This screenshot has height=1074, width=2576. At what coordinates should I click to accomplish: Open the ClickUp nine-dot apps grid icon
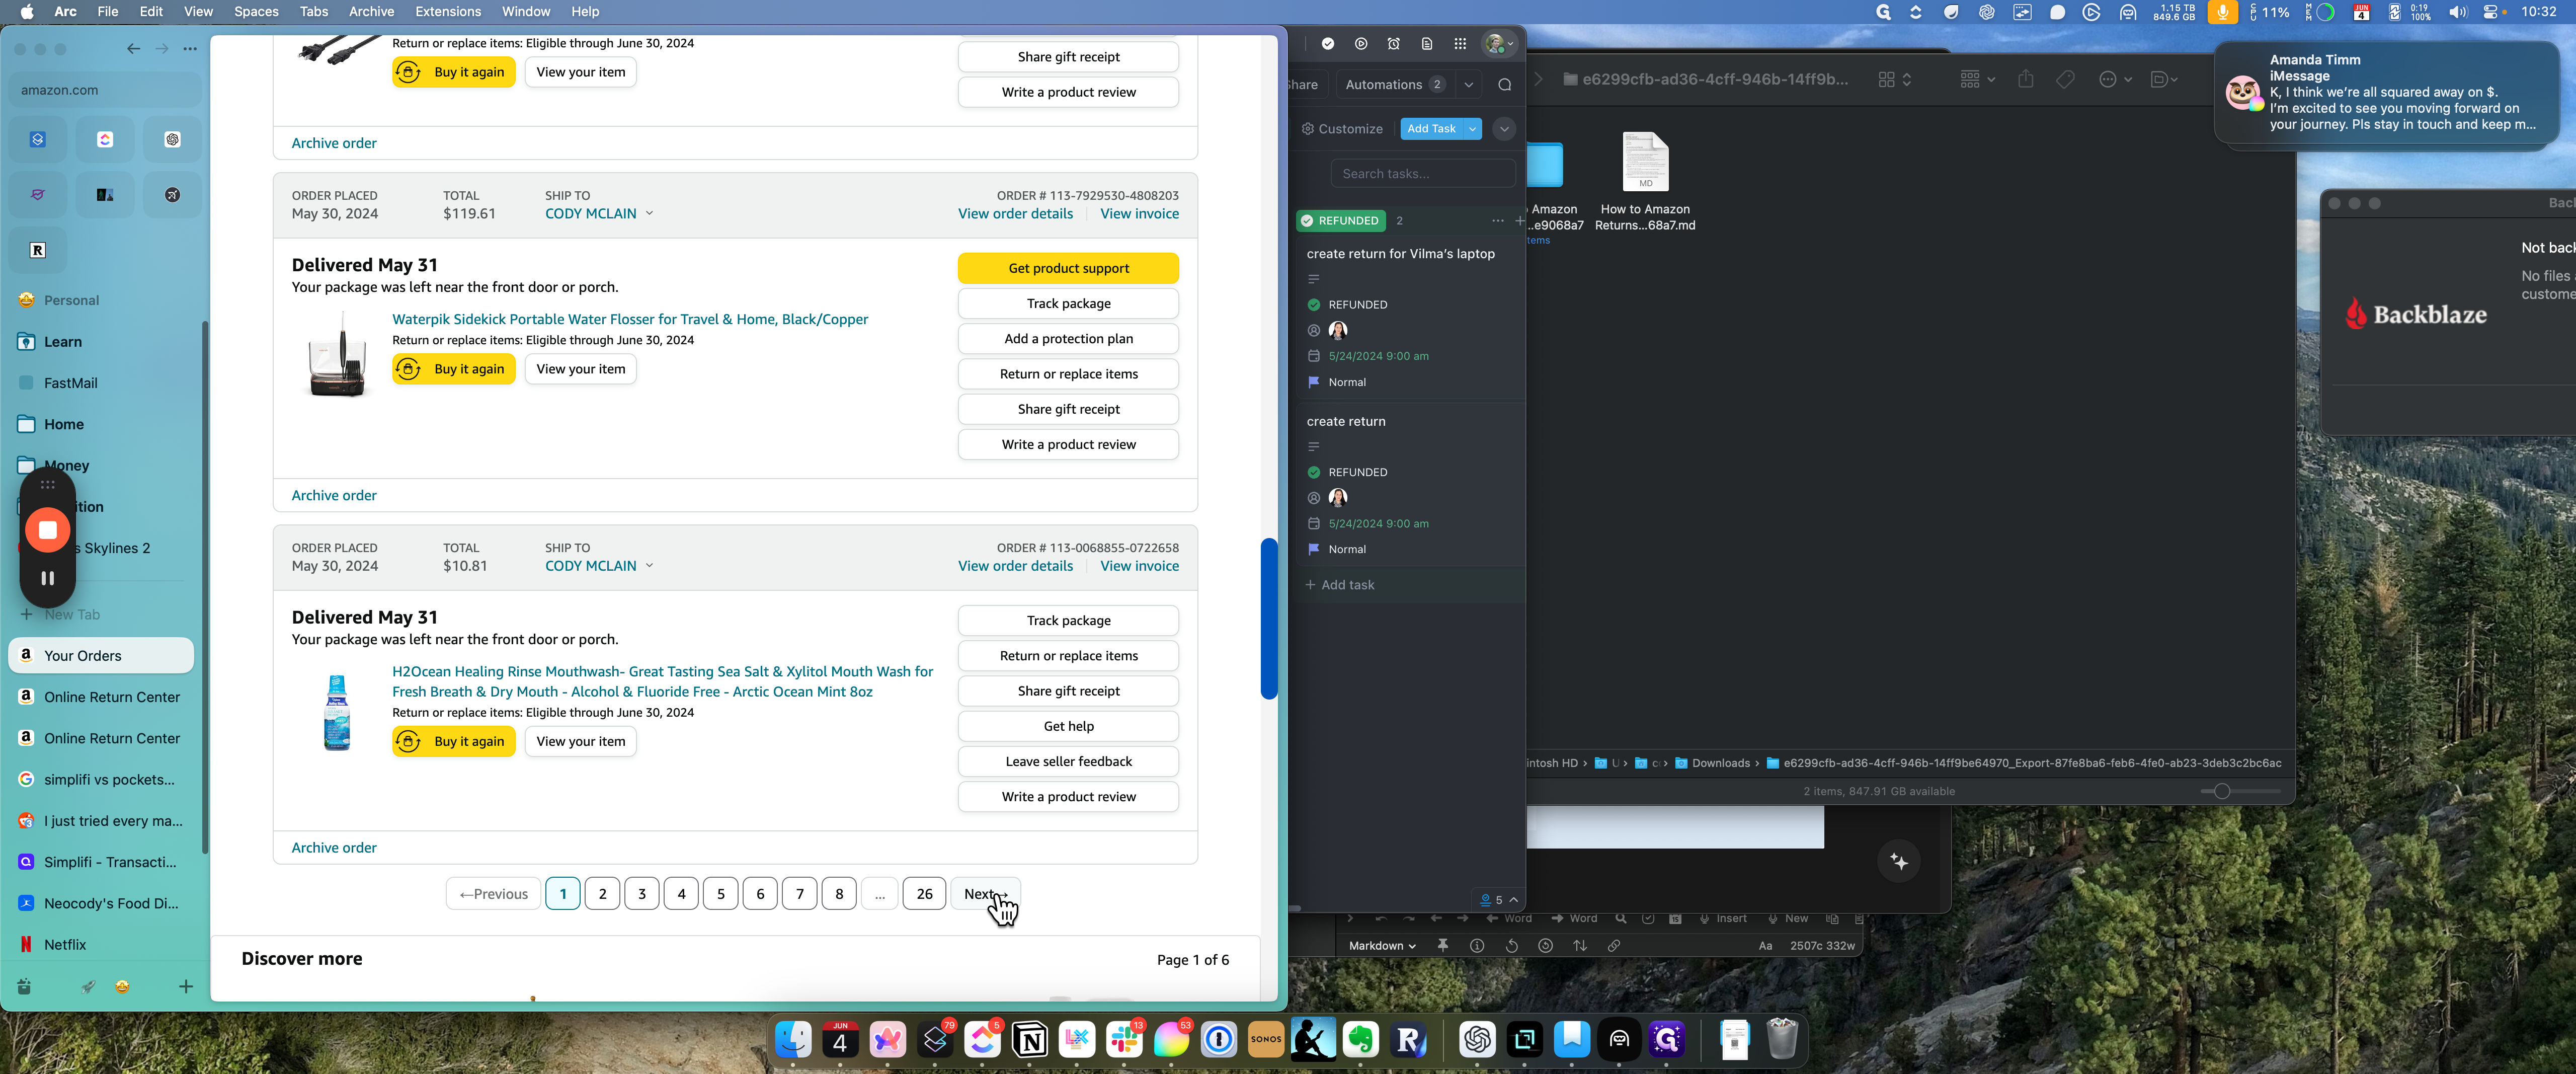click(x=1460, y=43)
